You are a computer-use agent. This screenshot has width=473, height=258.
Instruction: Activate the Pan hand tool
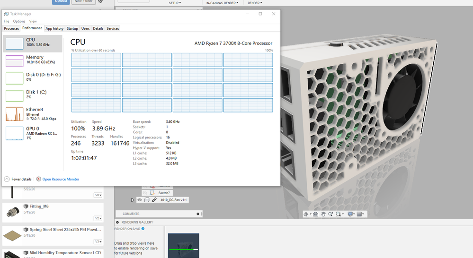click(x=323, y=214)
